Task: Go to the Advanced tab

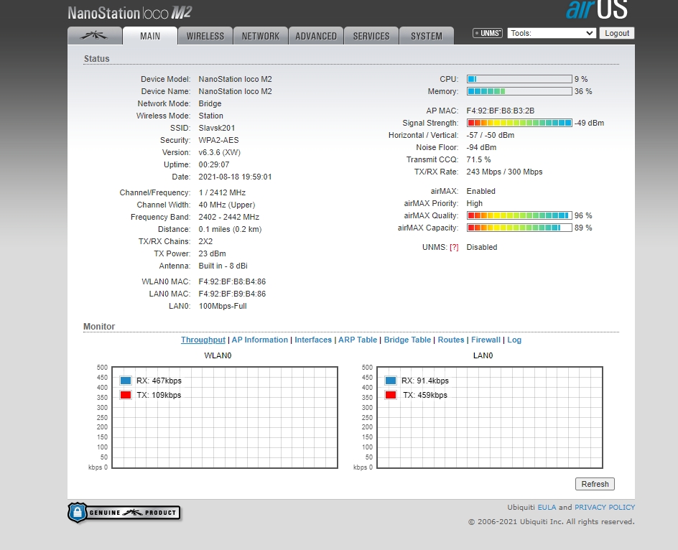Action: pyautogui.click(x=316, y=35)
